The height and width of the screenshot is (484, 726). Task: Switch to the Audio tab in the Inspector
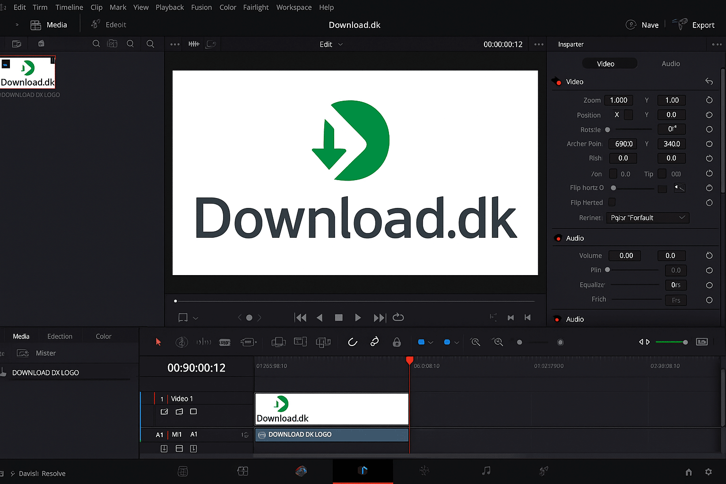pos(671,63)
